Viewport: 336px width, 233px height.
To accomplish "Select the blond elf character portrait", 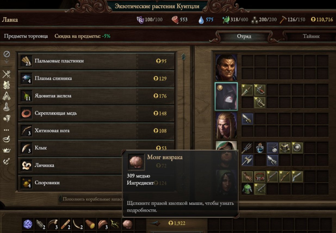I will point(226,125).
